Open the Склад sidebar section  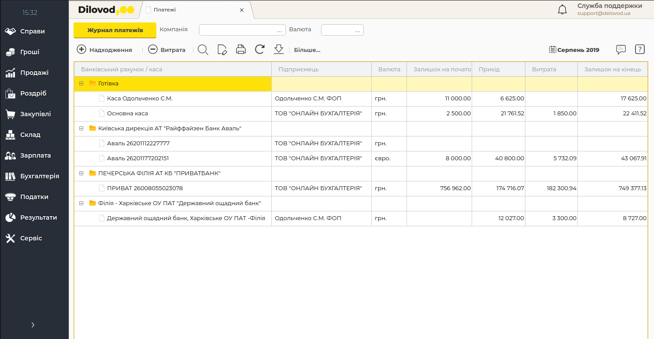point(34,135)
